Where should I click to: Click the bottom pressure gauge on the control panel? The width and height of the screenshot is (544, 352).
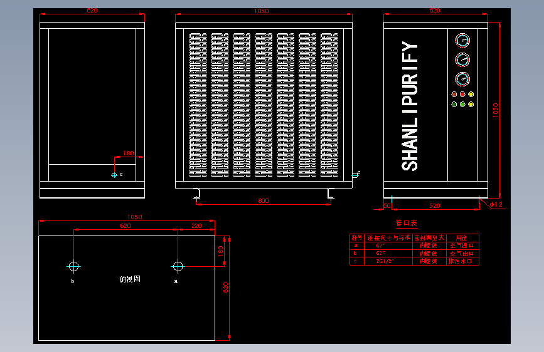(x=462, y=79)
